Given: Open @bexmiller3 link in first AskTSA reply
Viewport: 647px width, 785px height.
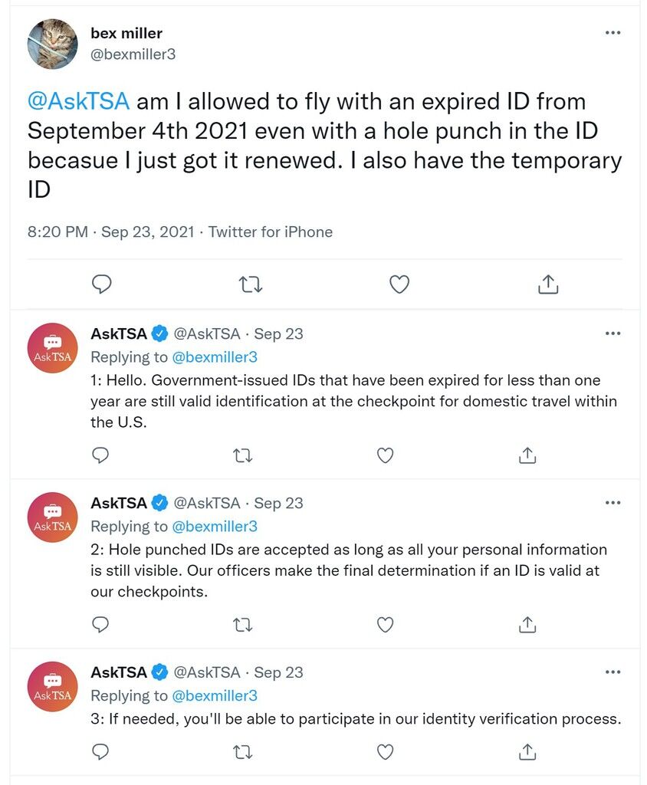Looking at the screenshot, I should point(215,357).
